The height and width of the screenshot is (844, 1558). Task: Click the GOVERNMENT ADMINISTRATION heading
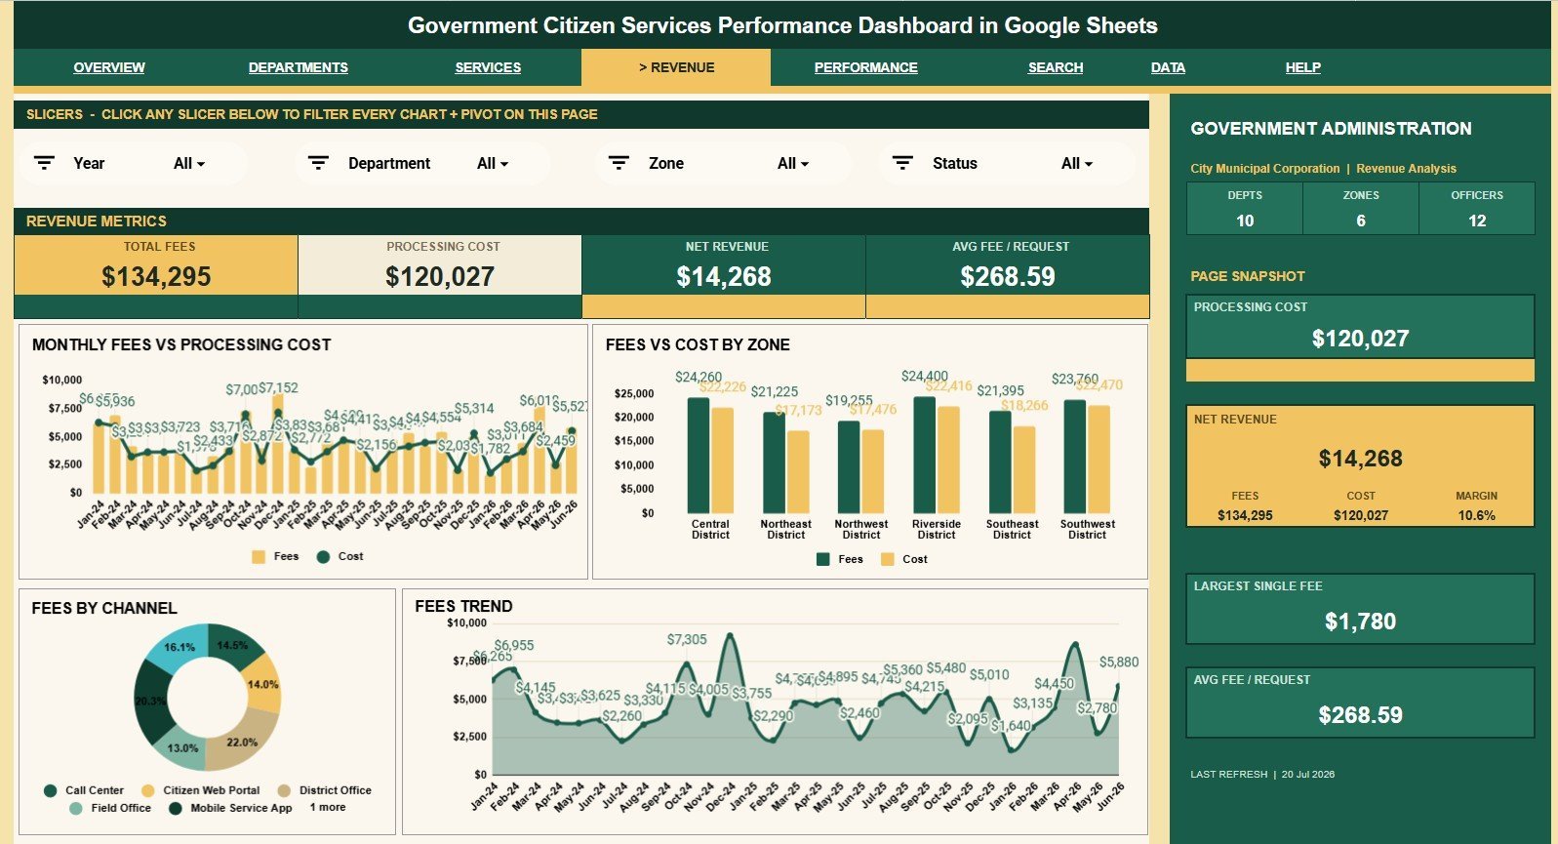(x=1331, y=129)
